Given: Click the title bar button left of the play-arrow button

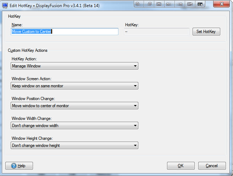Looking at the screenshot, I should coord(190,4).
